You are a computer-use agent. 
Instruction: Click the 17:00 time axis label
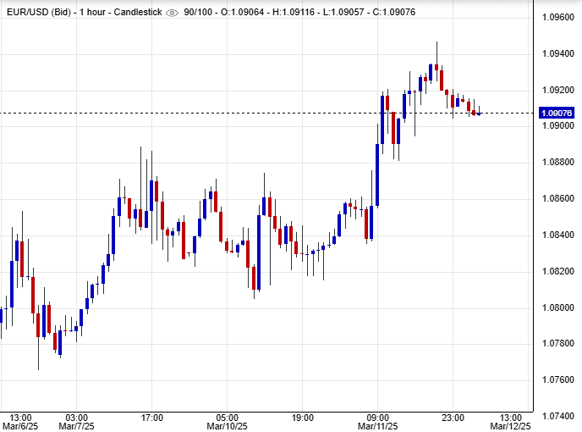click(151, 418)
